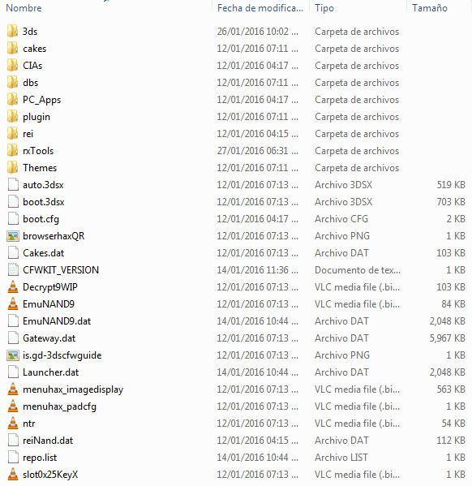The image size is (472, 486).
Task: Select the rxTools folder icon
Action: pos(13,151)
